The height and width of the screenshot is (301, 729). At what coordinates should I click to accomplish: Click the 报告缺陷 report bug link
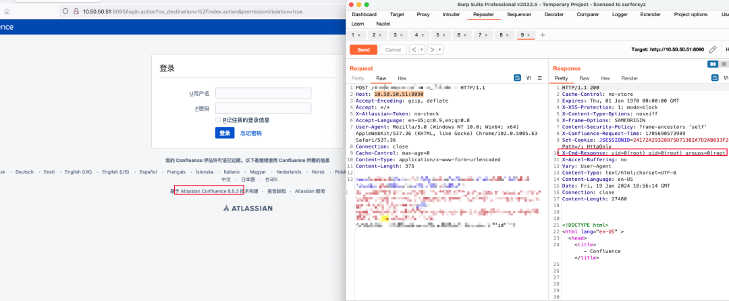tap(277, 191)
